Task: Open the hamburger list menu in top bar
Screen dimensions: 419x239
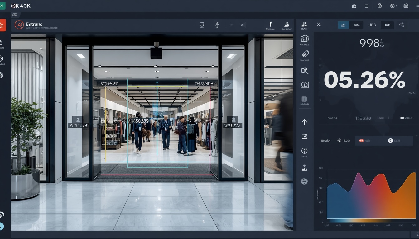Action: coord(367,6)
